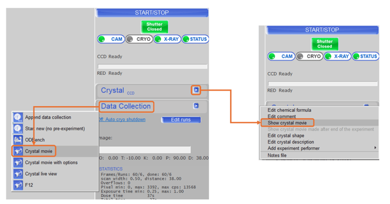The width and height of the screenshot is (390, 204).
Task: Toggle CRYO indicator in right window
Action: tap(310, 56)
